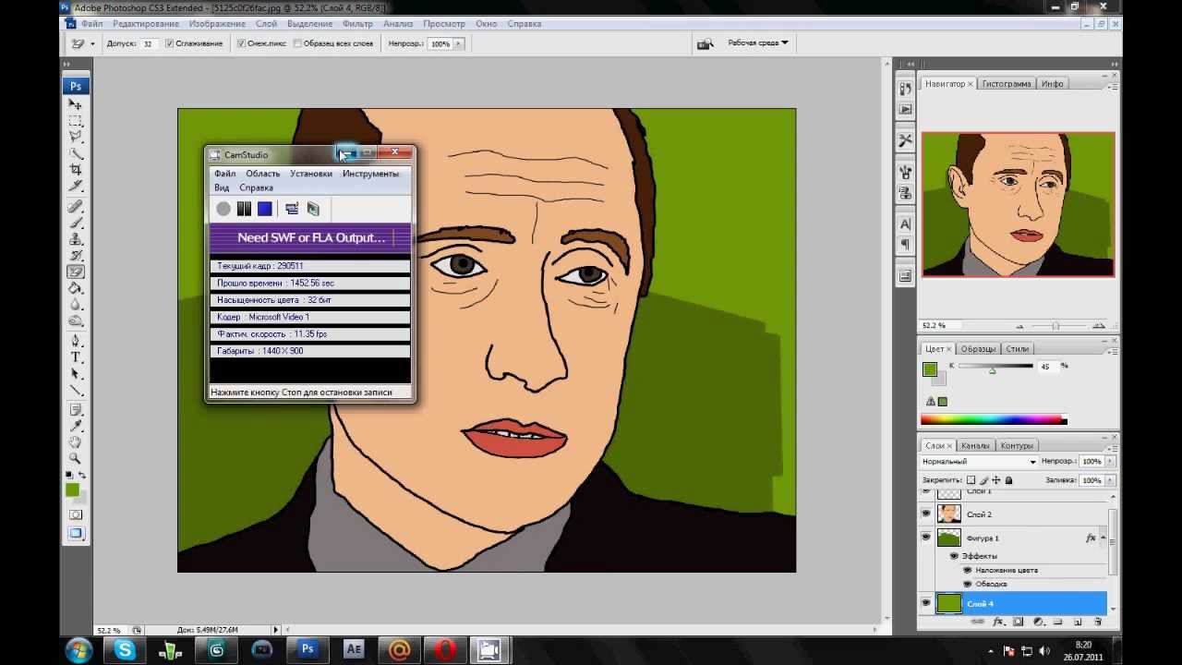Toggle the Сглаживание checkbox
The width and height of the screenshot is (1182, 665).
(169, 43)
